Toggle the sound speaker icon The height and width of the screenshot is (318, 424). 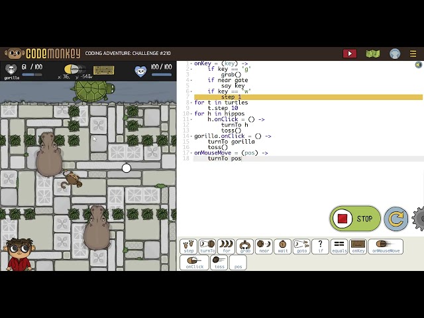point(419,65)
